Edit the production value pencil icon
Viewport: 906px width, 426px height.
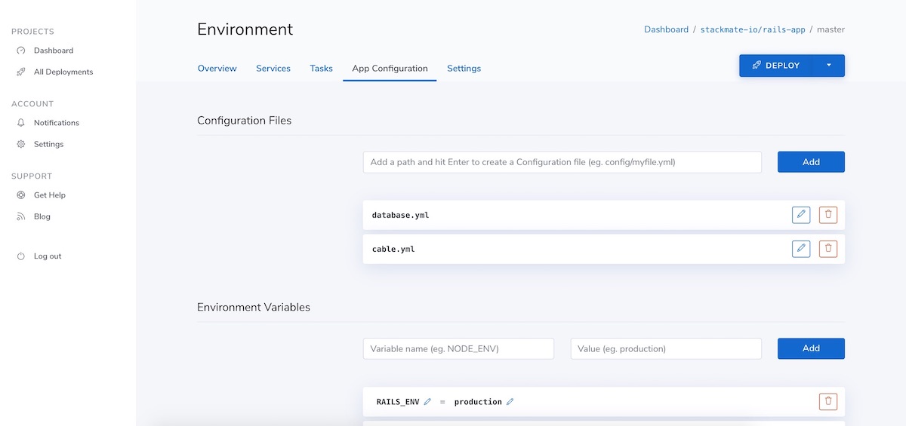click(x=510, y=402)
